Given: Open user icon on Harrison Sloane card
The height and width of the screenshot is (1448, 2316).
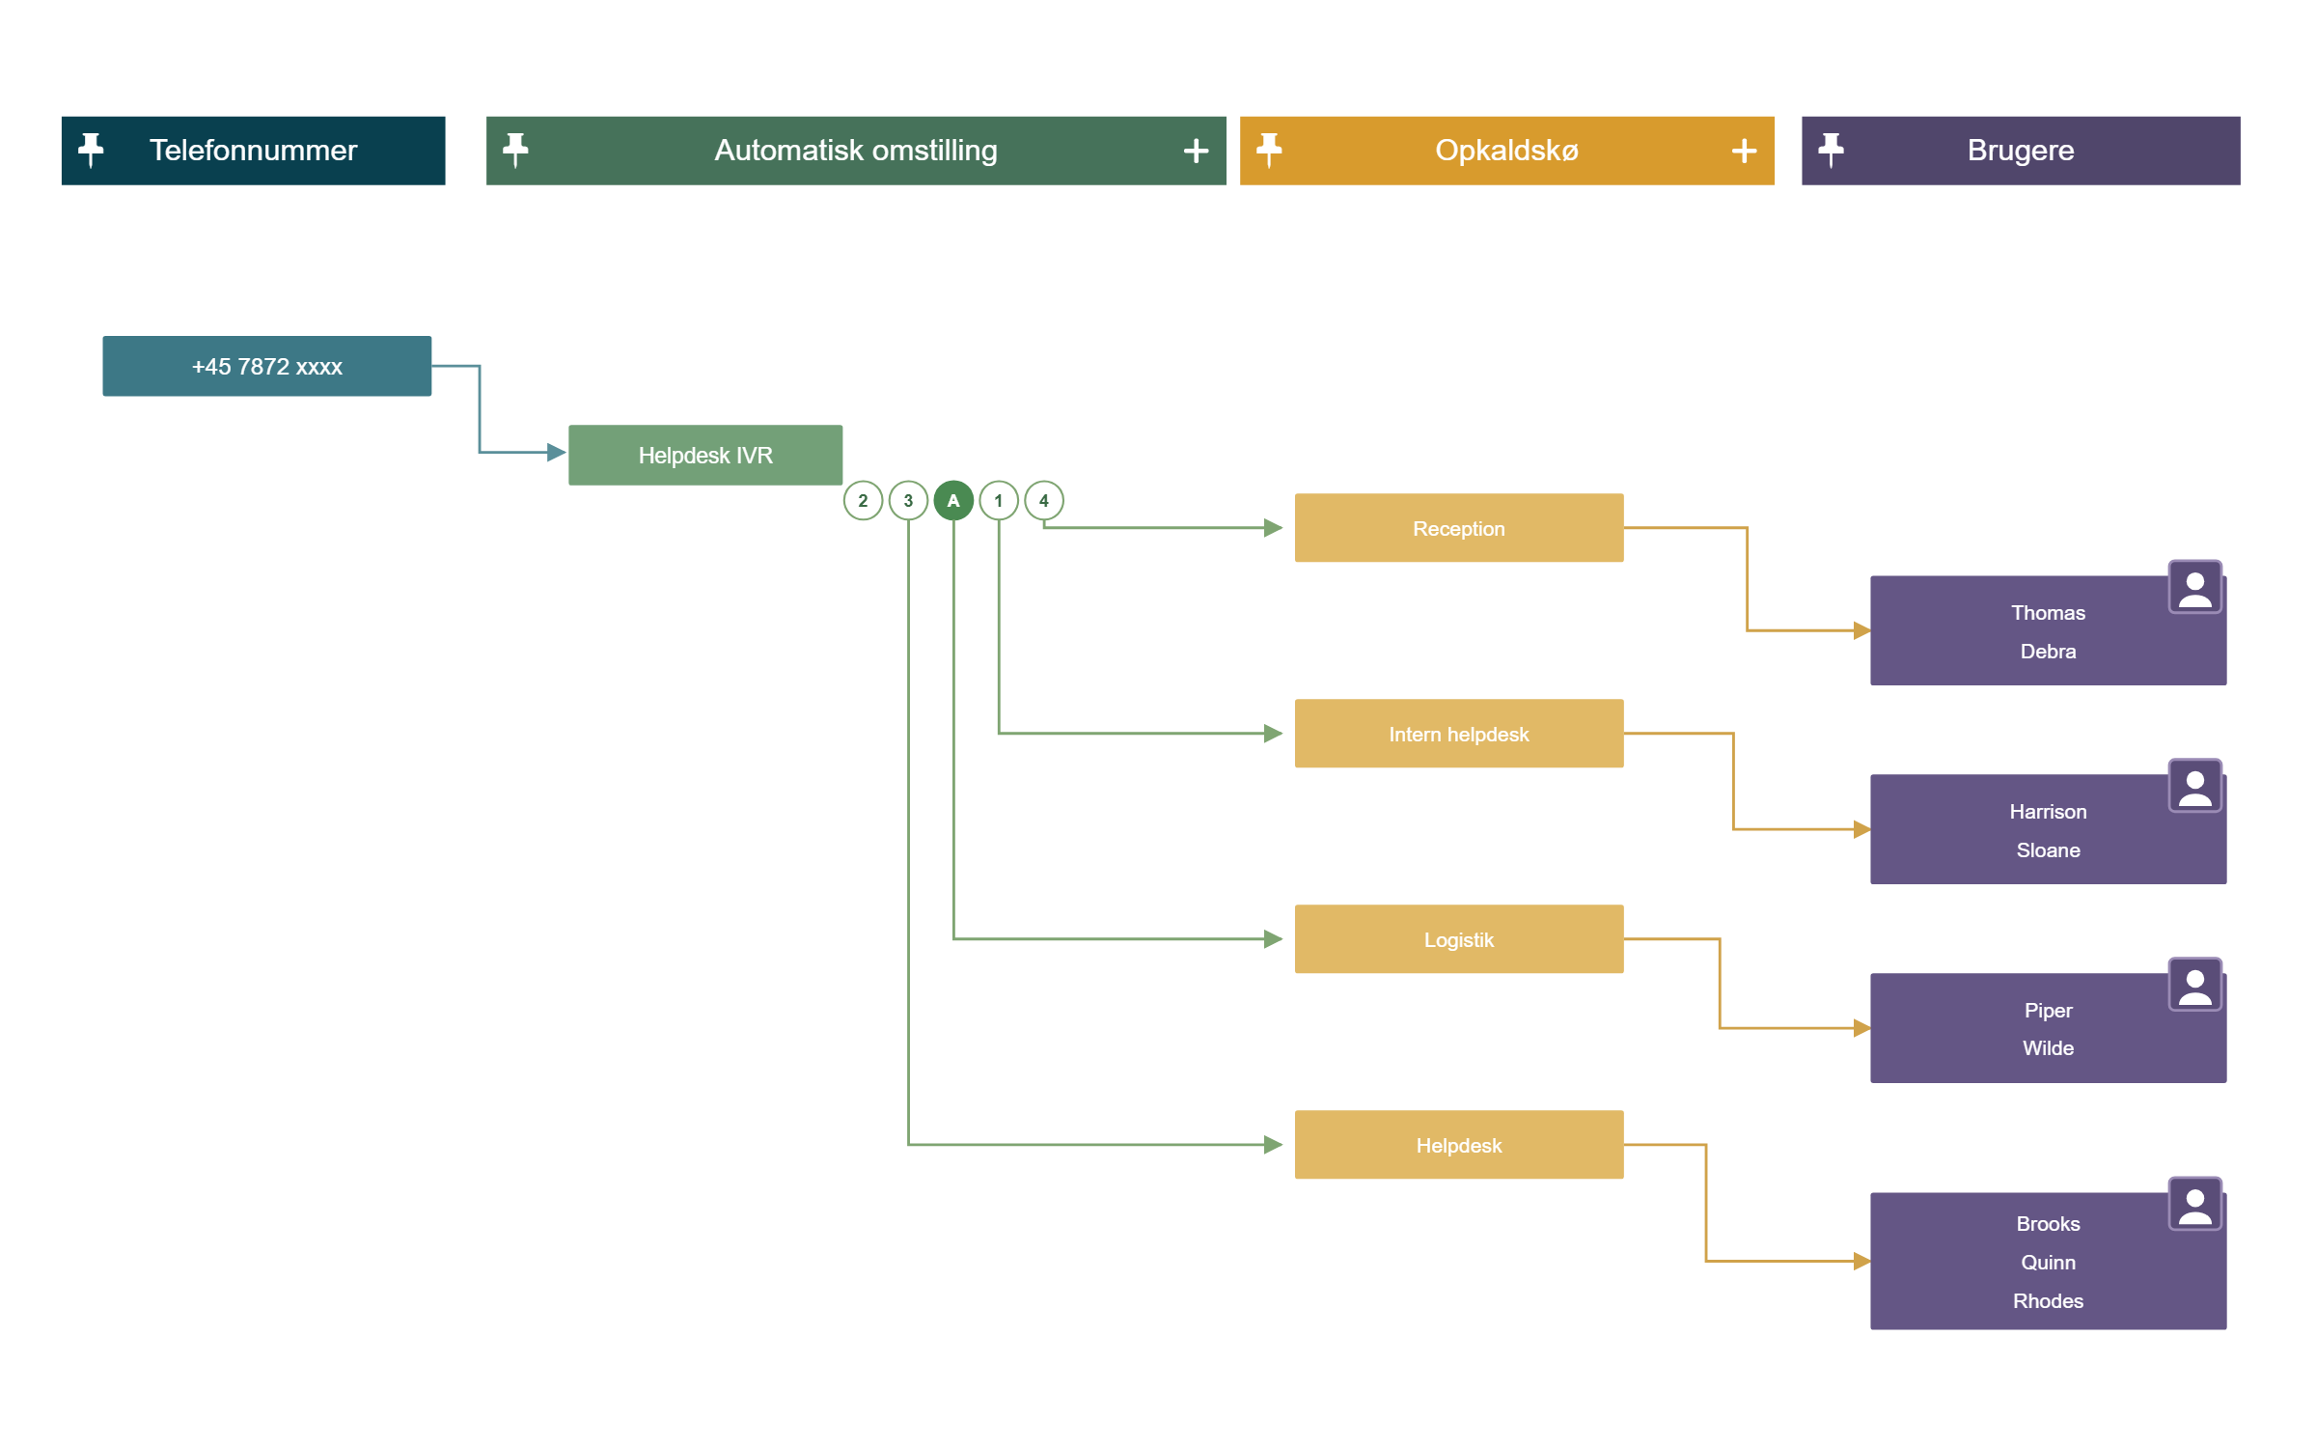Looking at the screenshot, I should (2195, 786).
